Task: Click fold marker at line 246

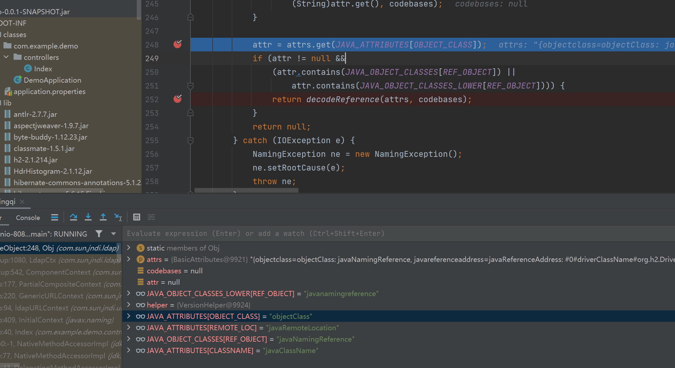Action: click(x=191, y=17)
